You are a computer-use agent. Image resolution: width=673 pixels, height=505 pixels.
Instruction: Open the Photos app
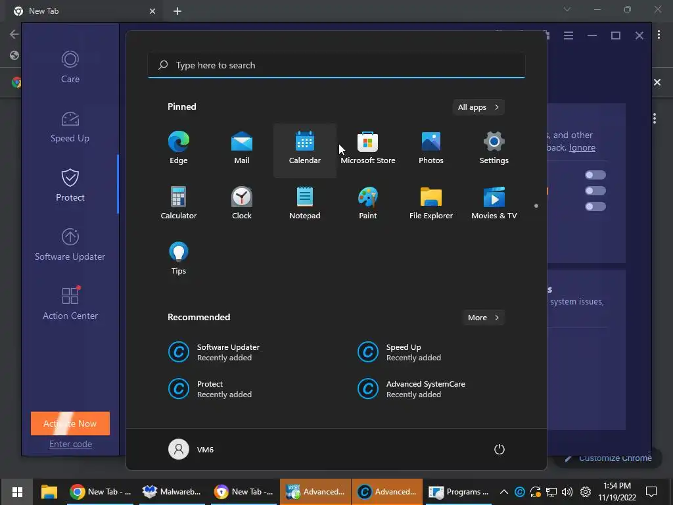tap(431, 148)
